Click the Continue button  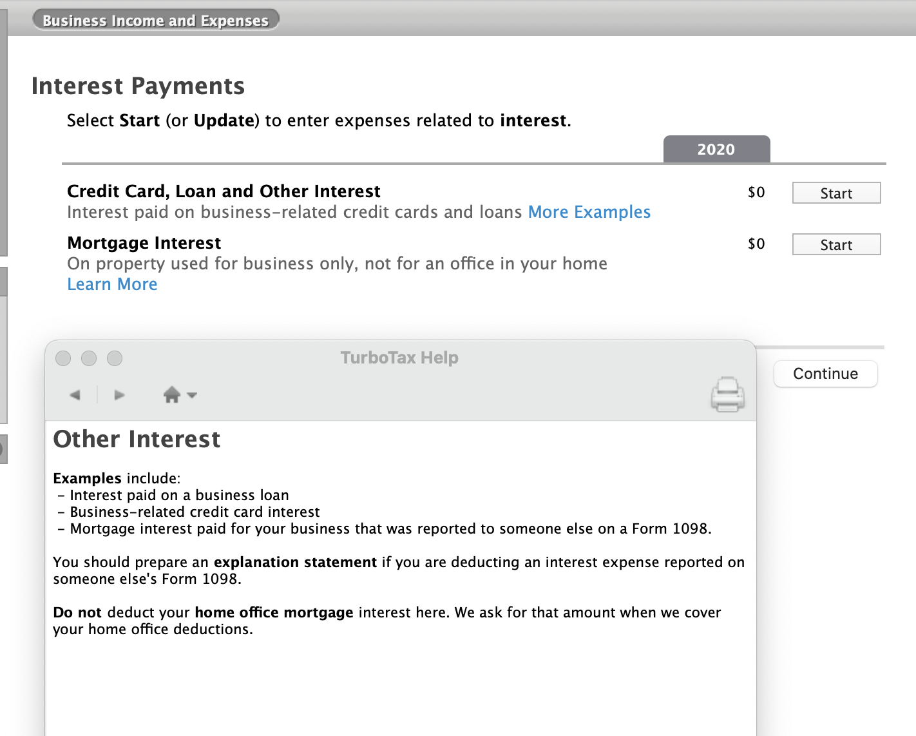click(825, 374)
